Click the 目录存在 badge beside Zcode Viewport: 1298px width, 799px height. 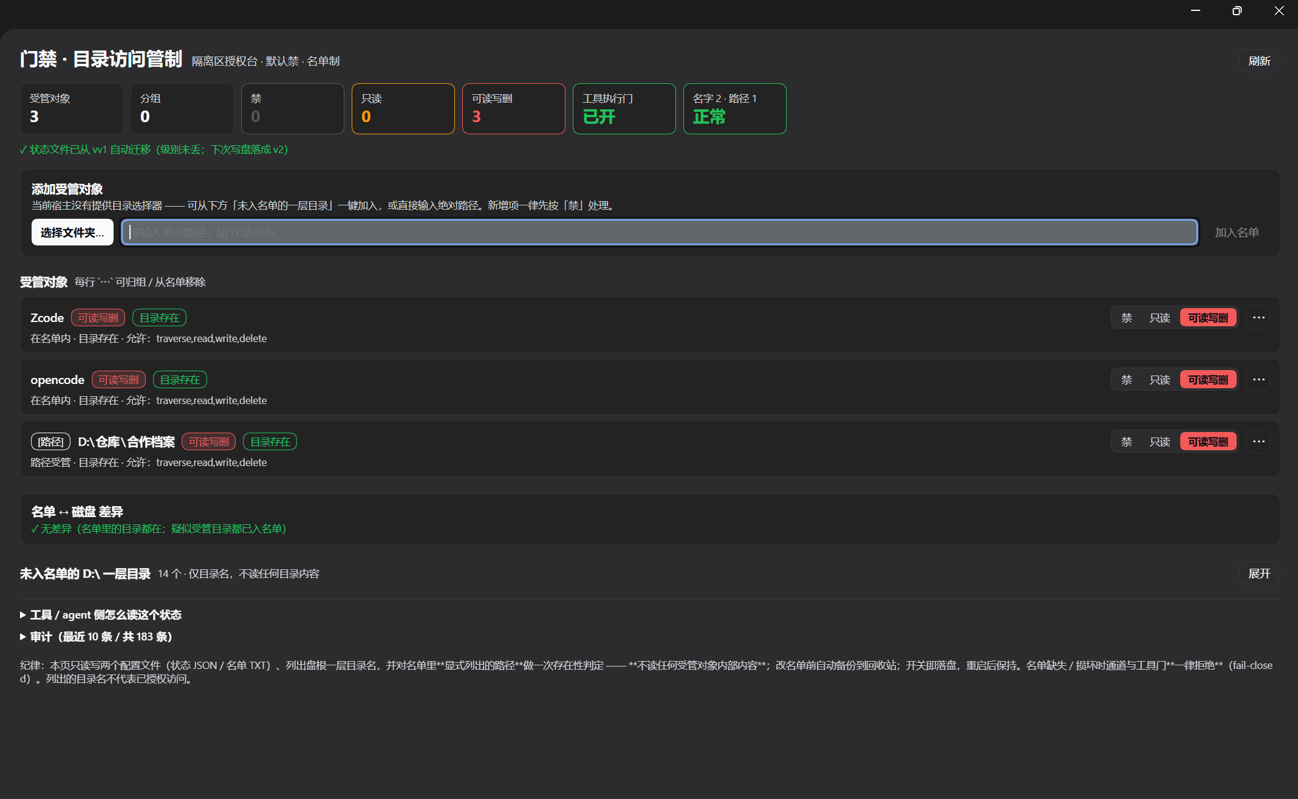pos(159,318)
